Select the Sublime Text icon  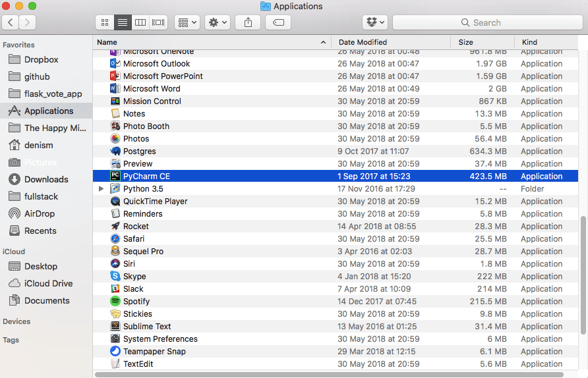115,326
